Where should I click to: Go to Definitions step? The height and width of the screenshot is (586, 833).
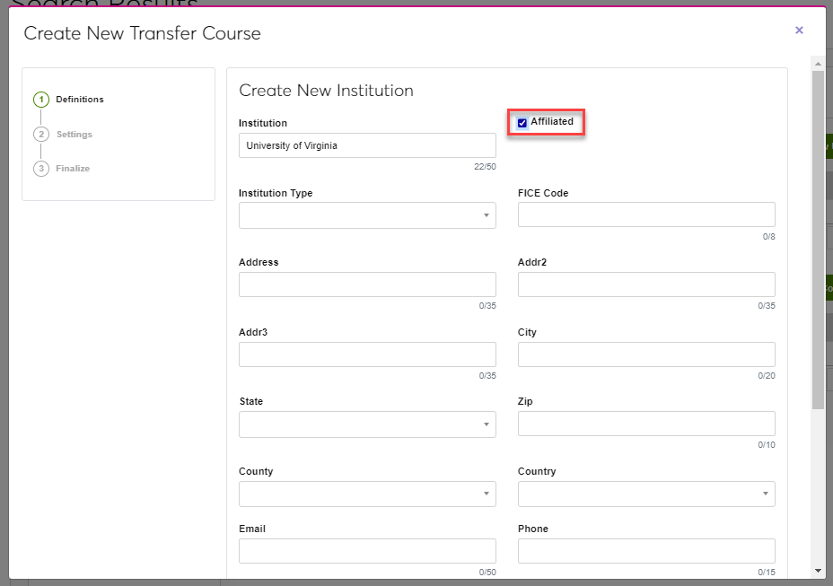79,100
